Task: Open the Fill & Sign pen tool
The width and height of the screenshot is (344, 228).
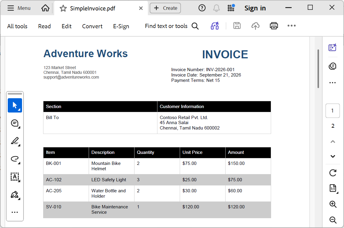Action: point(15,195)
